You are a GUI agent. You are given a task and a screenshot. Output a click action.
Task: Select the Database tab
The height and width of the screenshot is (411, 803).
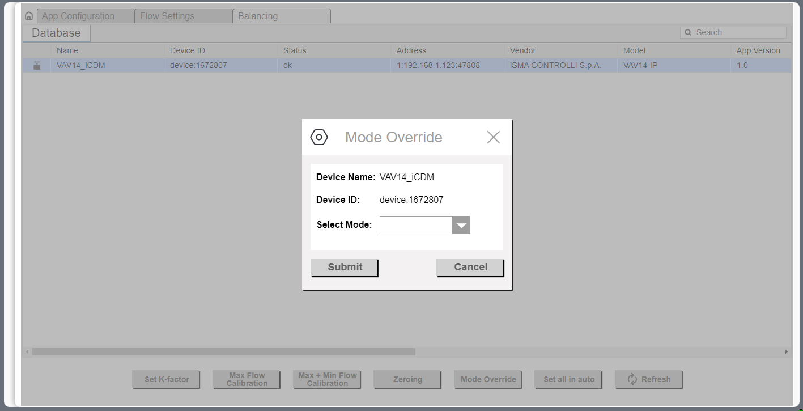(x=56, y=33)
